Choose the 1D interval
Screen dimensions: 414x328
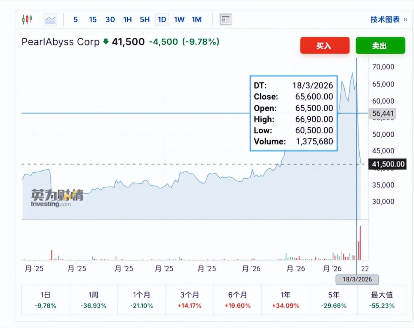pos(162,20)
